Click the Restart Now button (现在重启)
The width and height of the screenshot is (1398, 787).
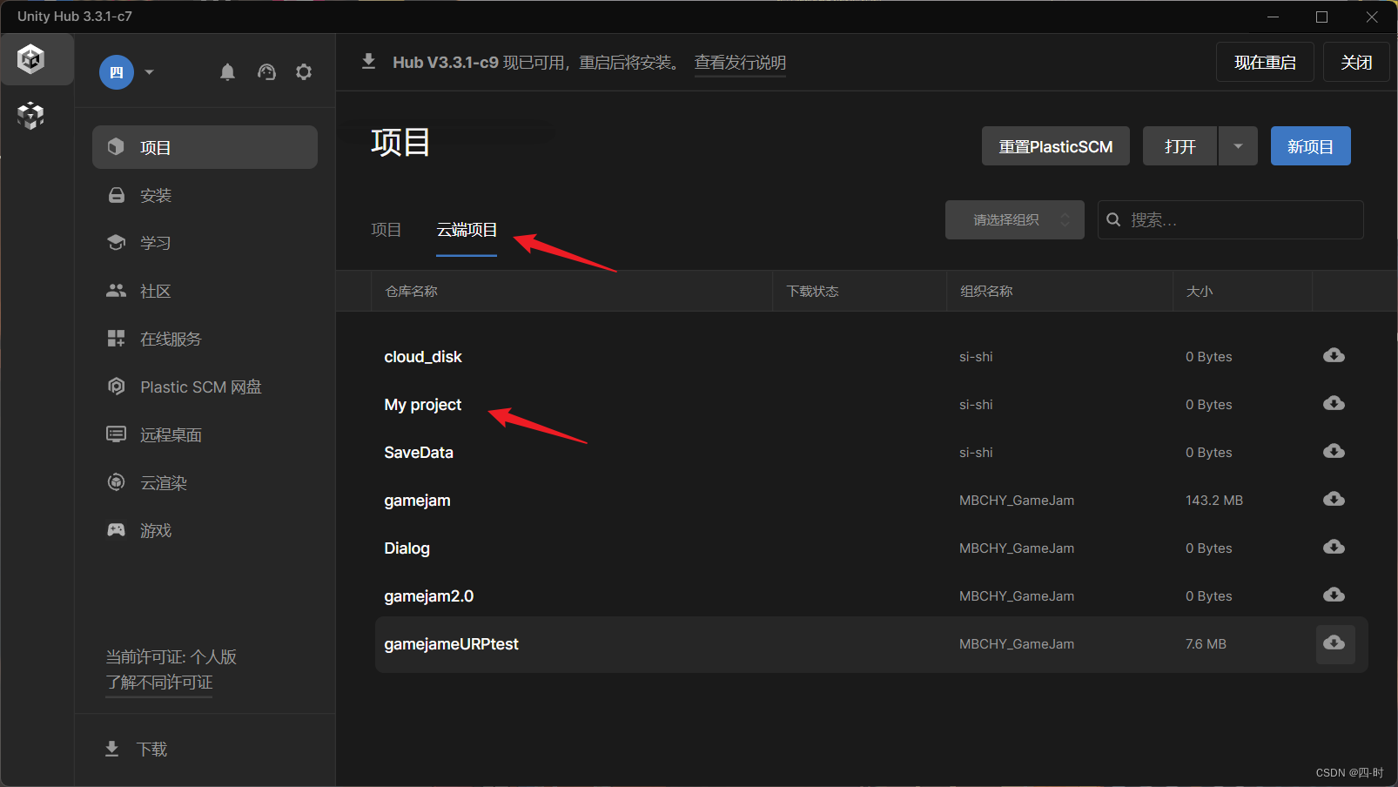(x=1265, y=62)
